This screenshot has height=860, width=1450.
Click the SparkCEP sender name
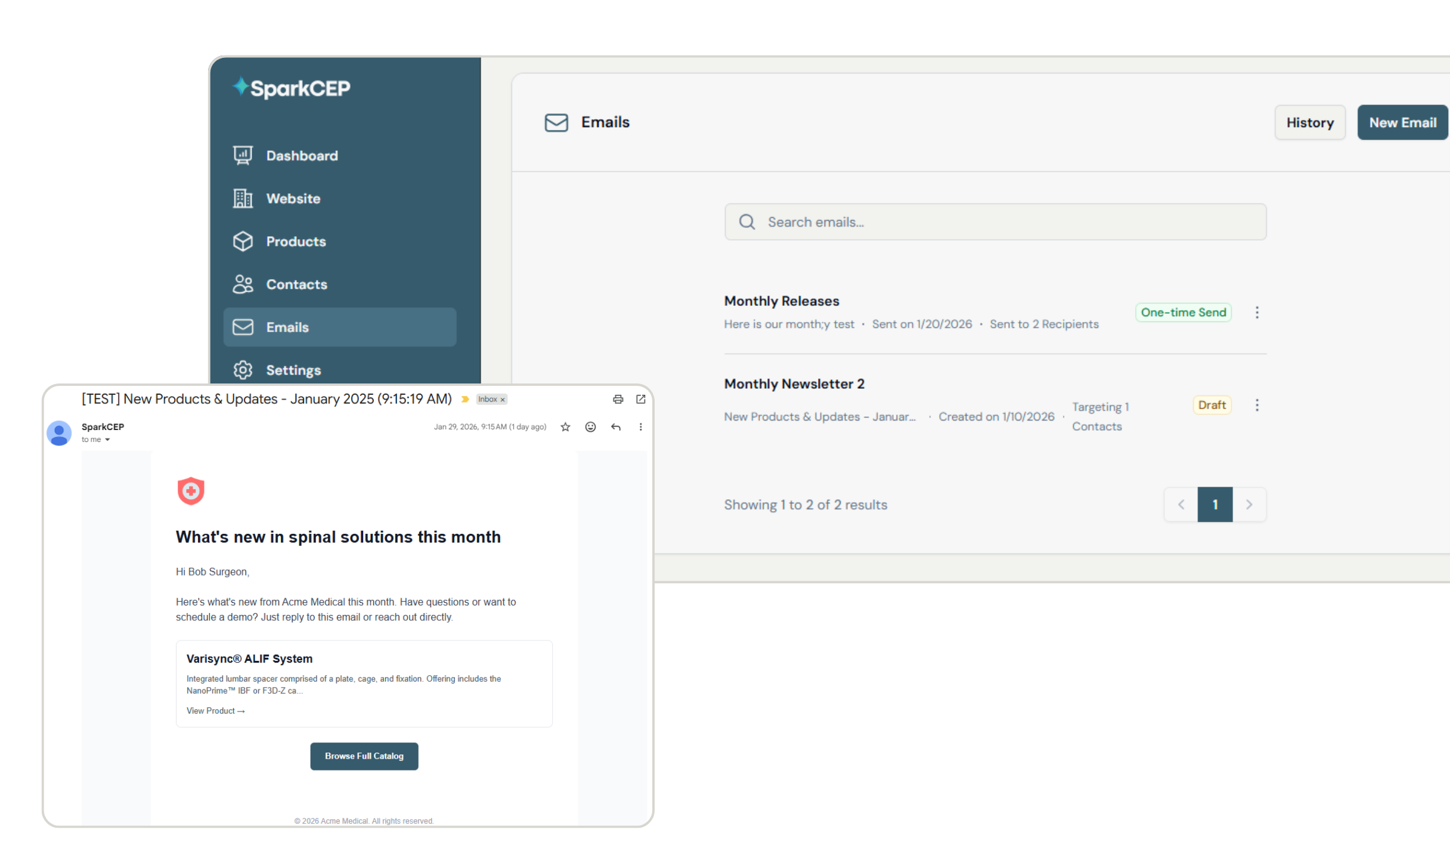103,427
